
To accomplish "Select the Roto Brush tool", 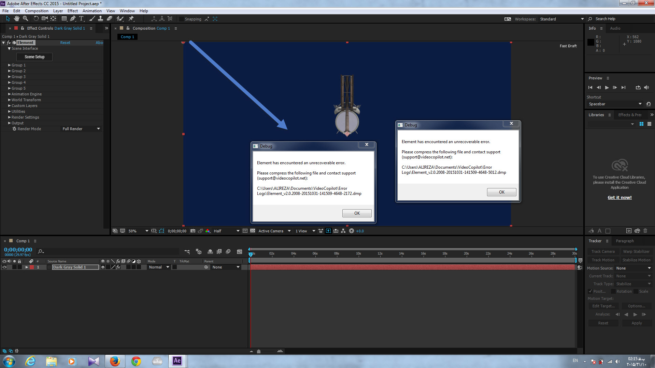I will (x=120, y=19).
